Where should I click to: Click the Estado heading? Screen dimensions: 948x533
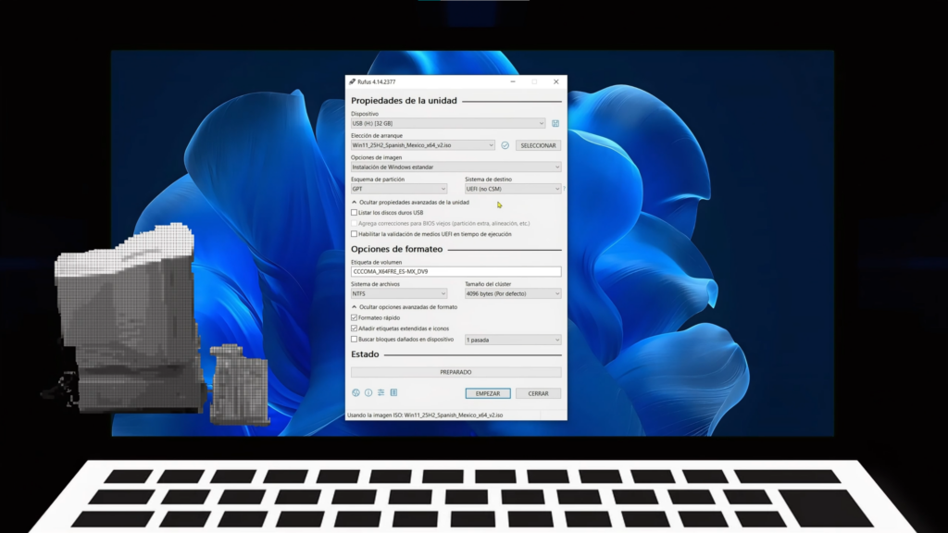tap(365, 354)
